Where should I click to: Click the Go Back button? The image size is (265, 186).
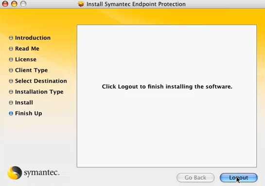point(195,178)
